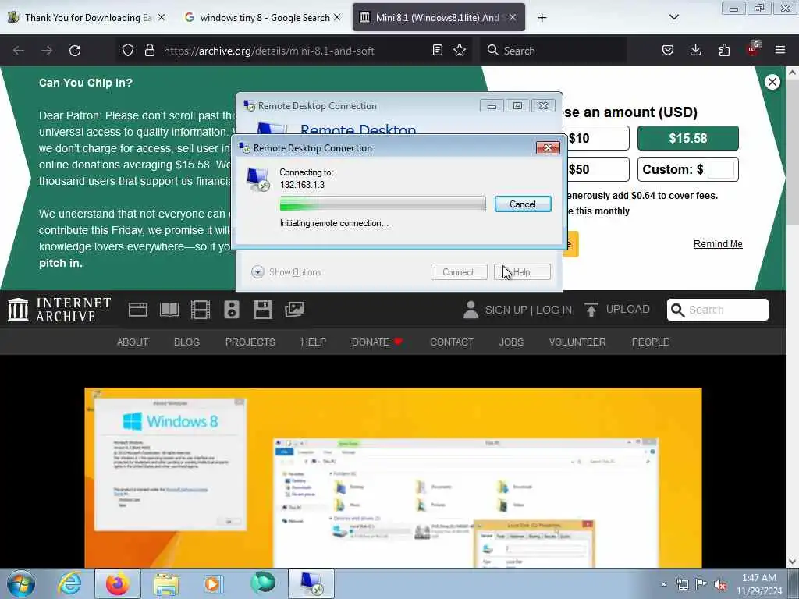Cancel the remote connection attempt

522,204
